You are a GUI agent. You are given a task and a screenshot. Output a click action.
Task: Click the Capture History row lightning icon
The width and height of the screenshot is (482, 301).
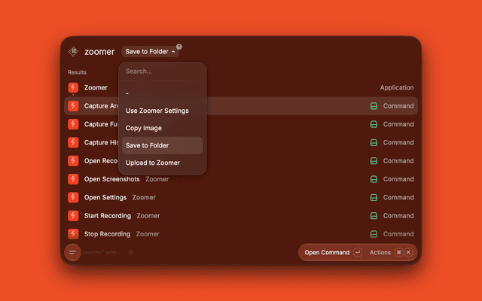coord(73,142)
